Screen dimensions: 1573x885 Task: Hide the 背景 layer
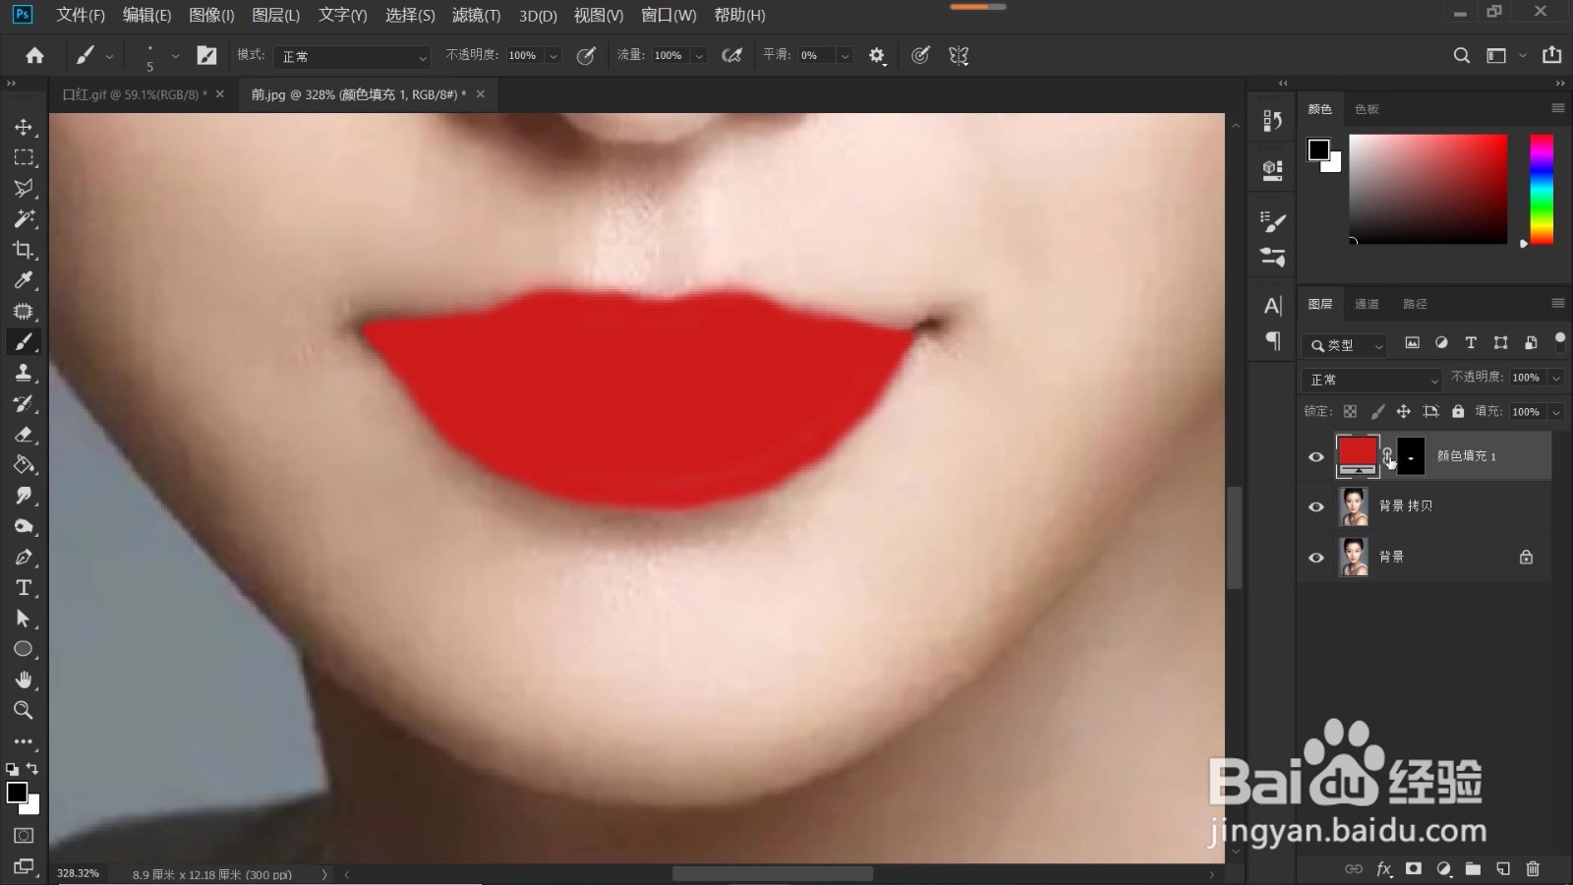coord(1316,558)
